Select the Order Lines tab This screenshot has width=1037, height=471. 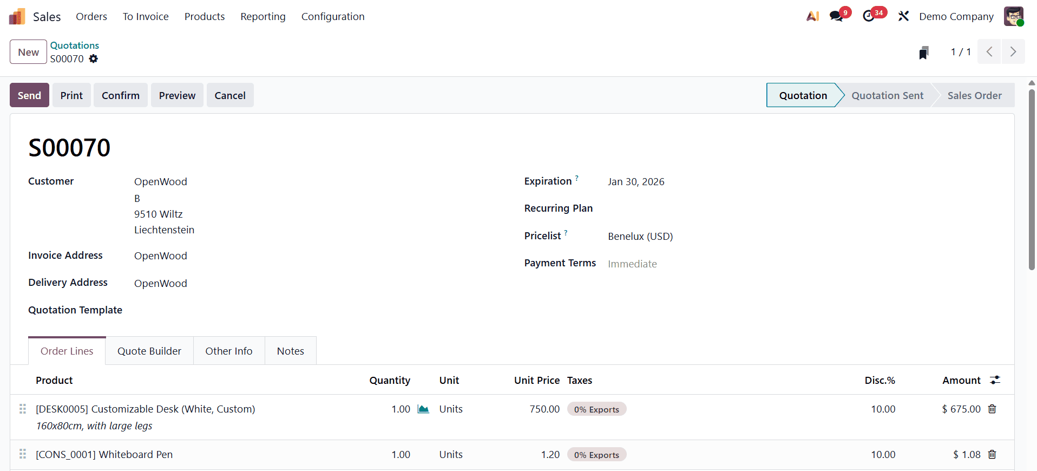click(x=67, y=351)
